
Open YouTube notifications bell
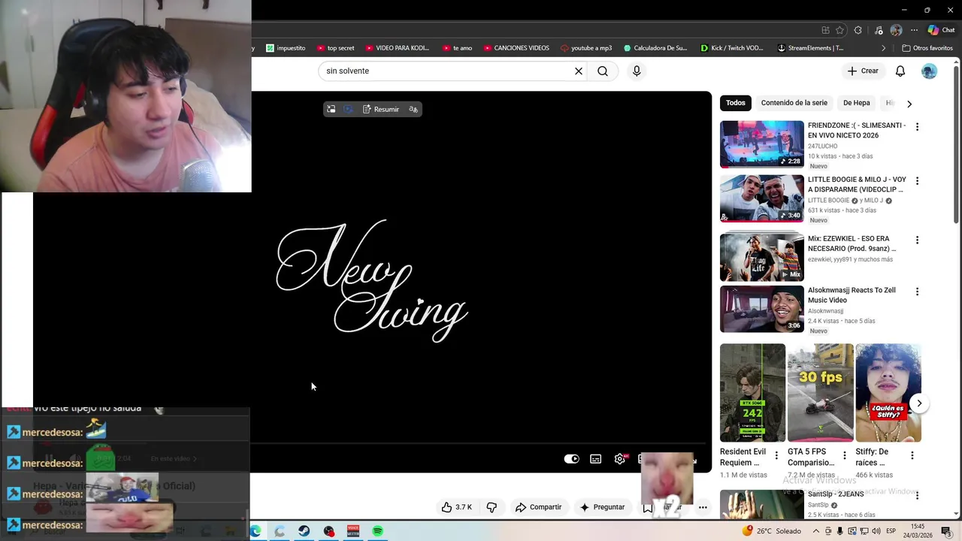[x=900, y=71]
